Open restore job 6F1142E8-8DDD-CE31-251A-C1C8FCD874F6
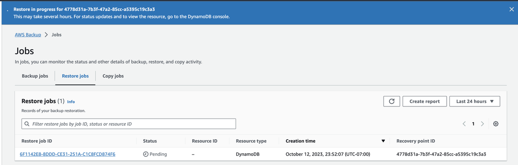 coord(67,154)
